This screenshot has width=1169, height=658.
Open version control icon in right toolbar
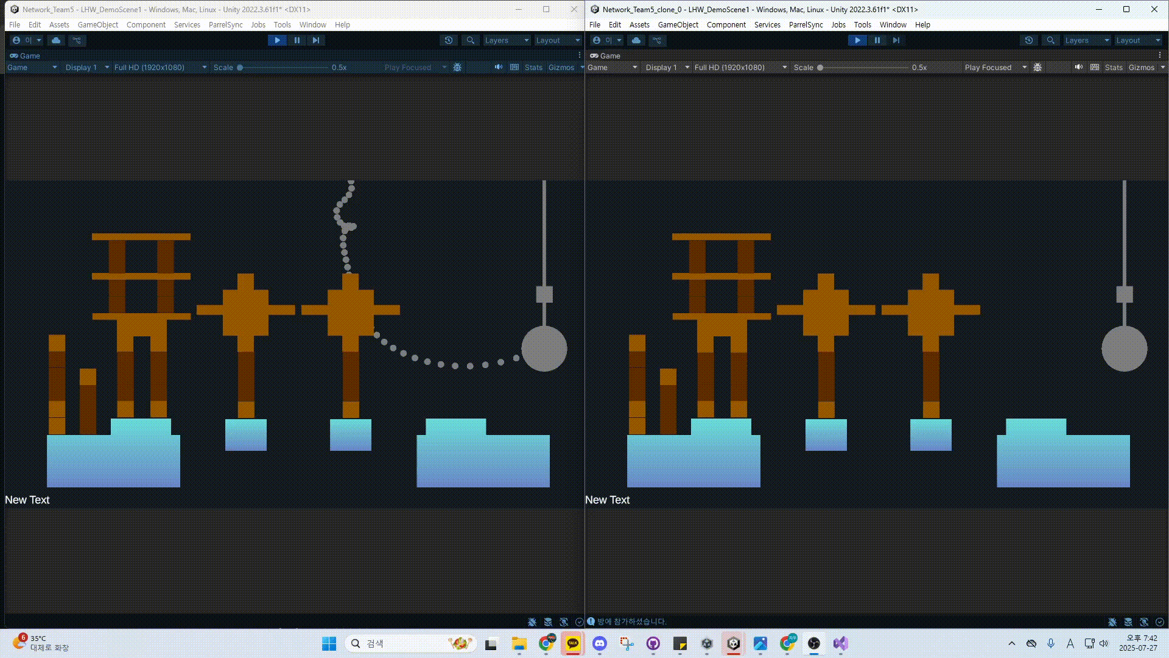click(x=657, y=40)
